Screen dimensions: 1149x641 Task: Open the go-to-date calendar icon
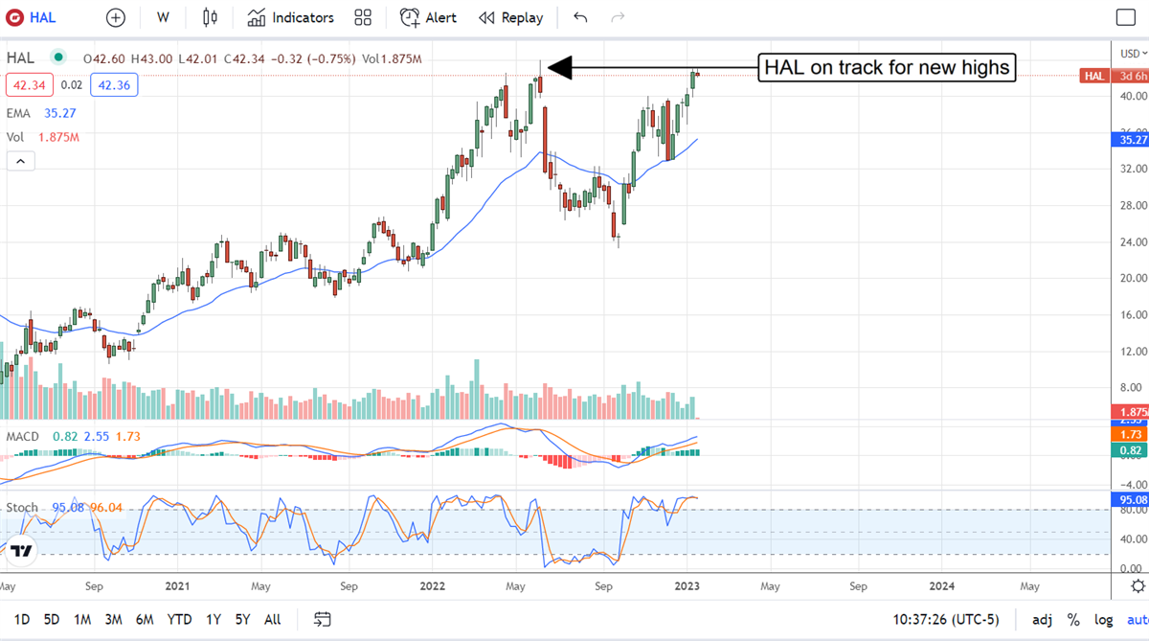tap(323, 619)
